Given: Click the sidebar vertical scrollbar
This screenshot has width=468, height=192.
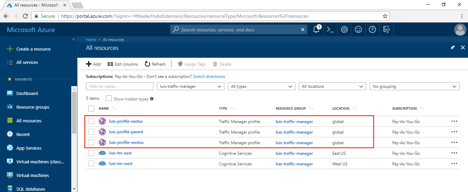Looking at the screenshot, I should tap(74, 113).
